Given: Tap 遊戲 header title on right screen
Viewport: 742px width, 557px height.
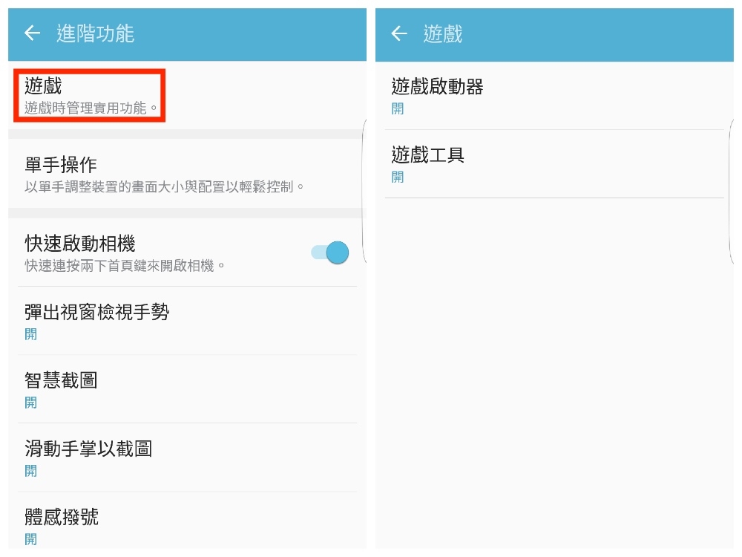Looking at the screenshot, I should tap(442, 33).
